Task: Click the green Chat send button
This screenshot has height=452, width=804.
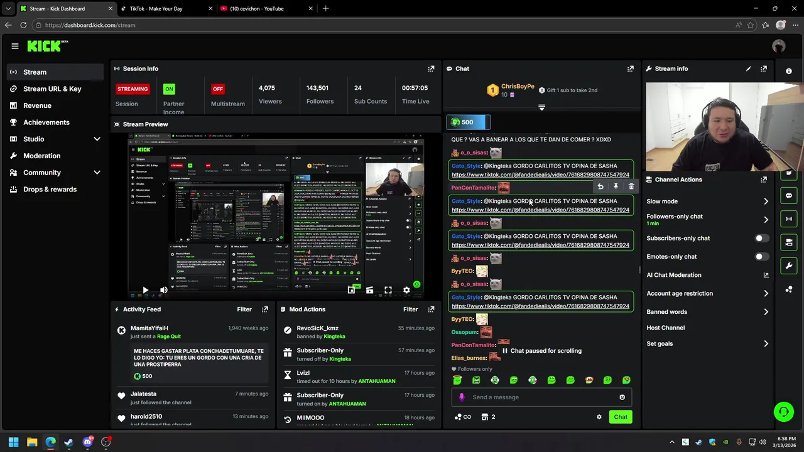Action: click(x=621, y=417)
